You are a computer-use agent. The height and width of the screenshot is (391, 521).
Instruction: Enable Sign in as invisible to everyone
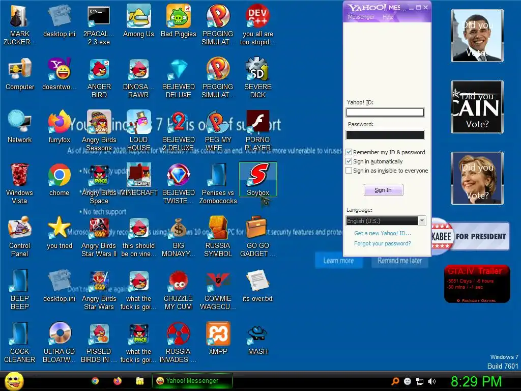pos(349,171)
